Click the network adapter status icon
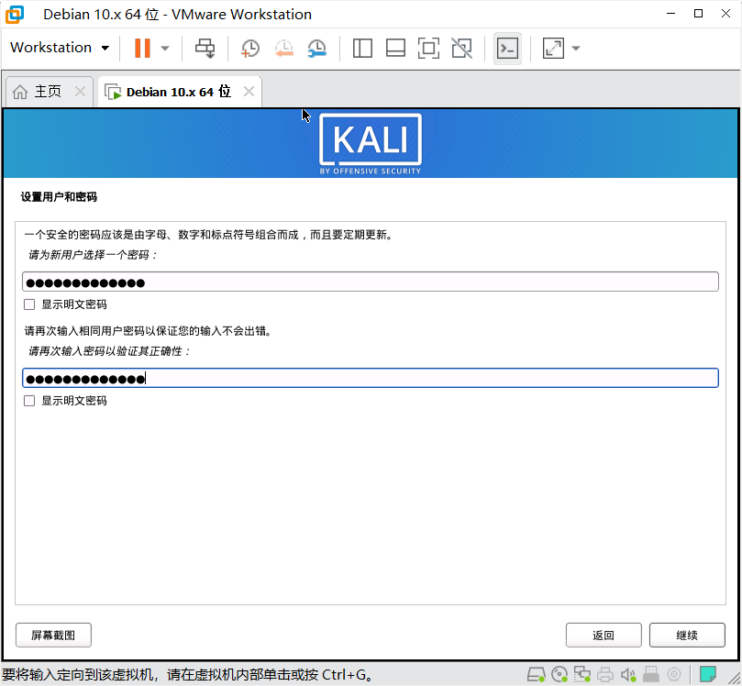Viewport: 742px width, 686px height. [x=582, y=674]
